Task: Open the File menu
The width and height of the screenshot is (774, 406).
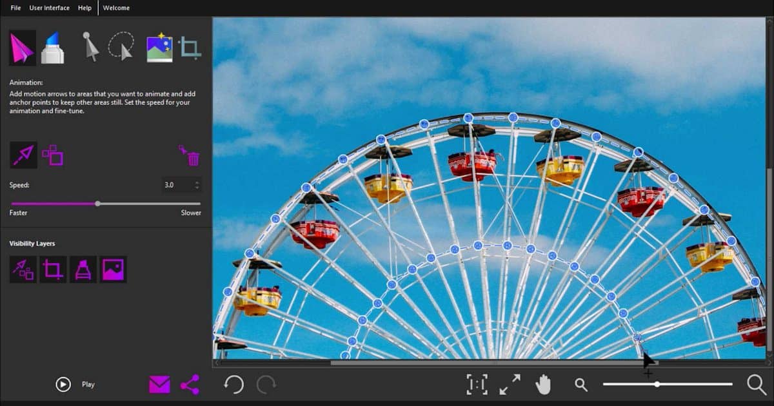Action: [x=15, y=8]
